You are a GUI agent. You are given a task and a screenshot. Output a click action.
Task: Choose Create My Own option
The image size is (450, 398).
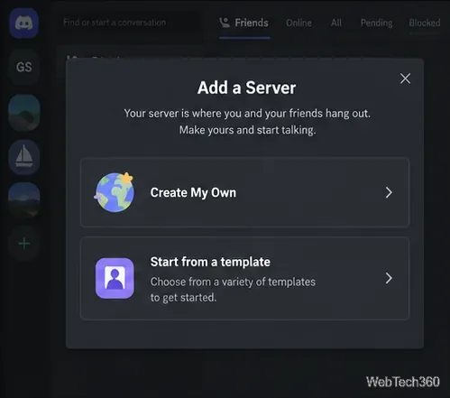[244, 192]
